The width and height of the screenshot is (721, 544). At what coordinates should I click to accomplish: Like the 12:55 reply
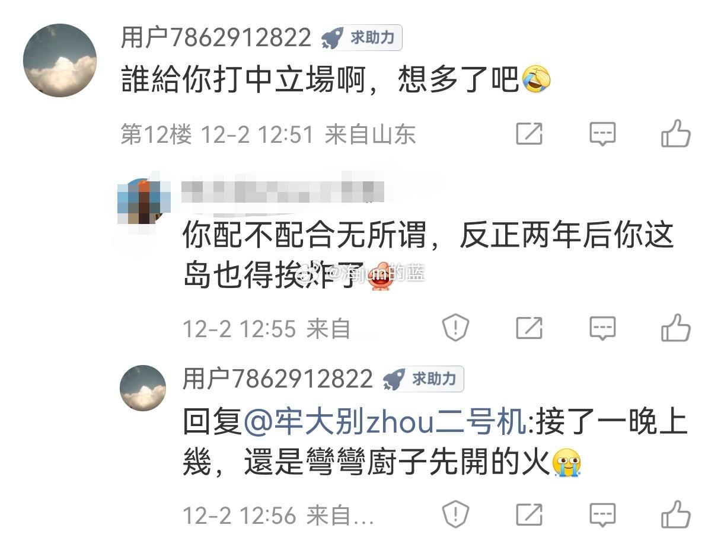[676, 327]
